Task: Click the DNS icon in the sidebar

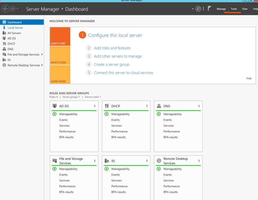Action: (x=4, y=49)
